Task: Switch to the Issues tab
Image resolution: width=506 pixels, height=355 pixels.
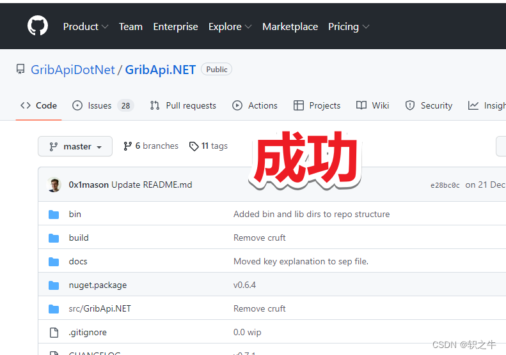Action: [103, 105]
